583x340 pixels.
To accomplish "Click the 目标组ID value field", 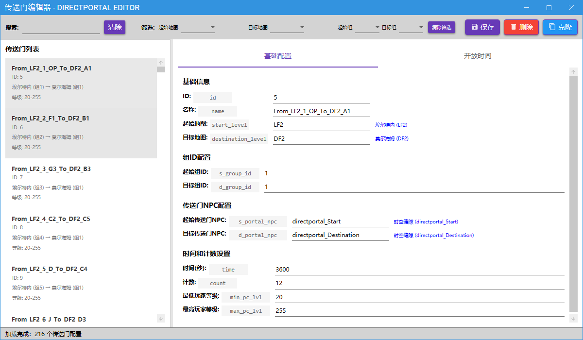I will click(x=414, y=187).
